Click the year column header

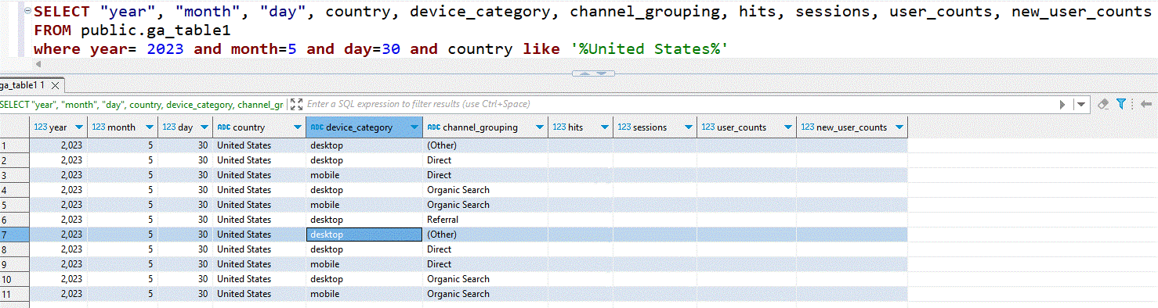58,127
